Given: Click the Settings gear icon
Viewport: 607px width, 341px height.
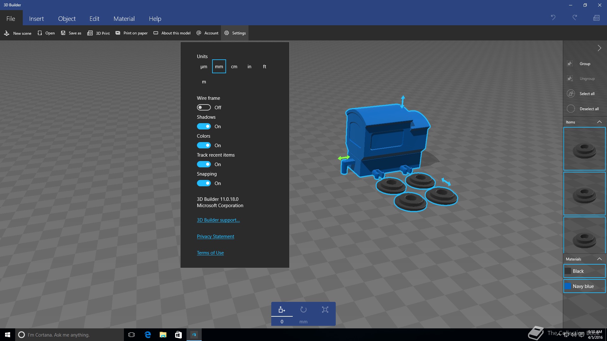Looking at the screenshot, I should 227,33.
